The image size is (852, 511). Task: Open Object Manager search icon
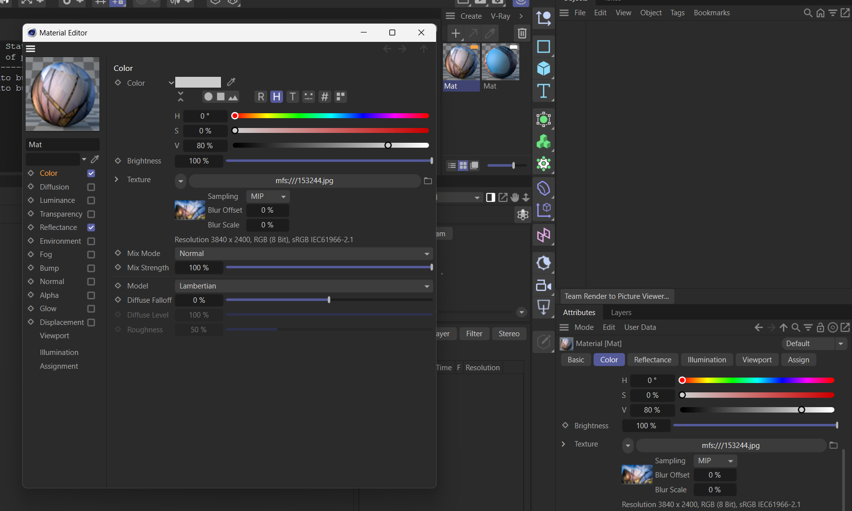point(808,13)
